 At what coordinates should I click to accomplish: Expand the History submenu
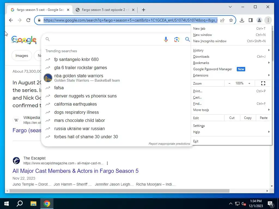(231, 50)
